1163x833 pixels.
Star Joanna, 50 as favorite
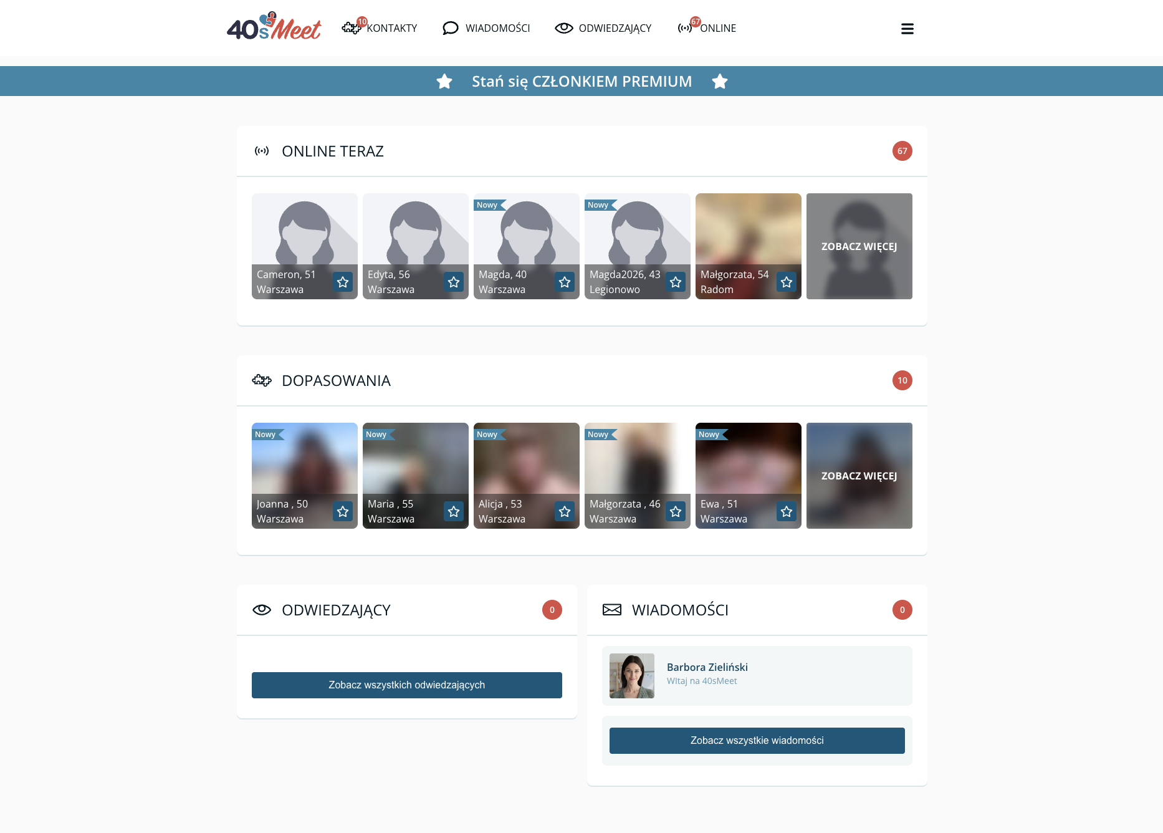343,511
